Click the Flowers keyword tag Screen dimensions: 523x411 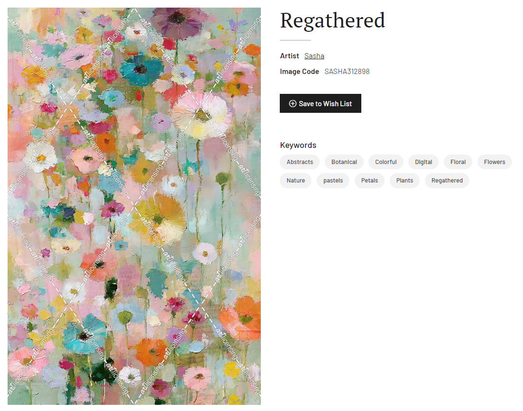pos(495,162)
